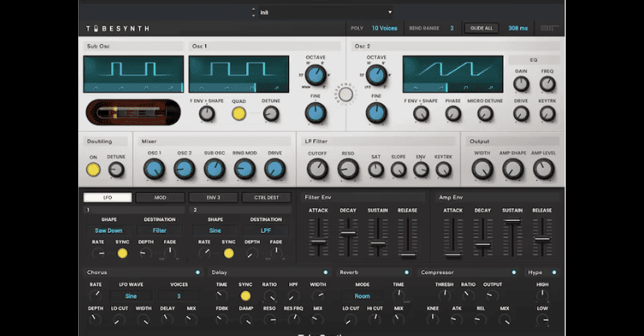Click the Bend Range value 2
This screenshot has height=336, width=644.
[x=452, y=28]
